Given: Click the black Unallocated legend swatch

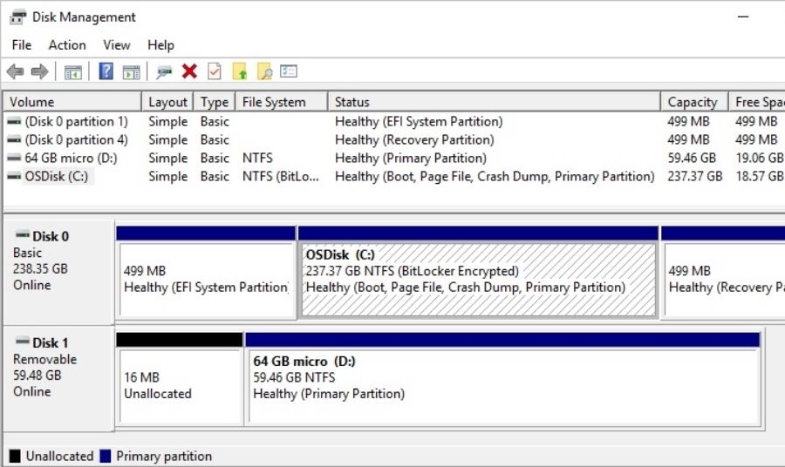Looking at the screenshot, I should point(15,456).
